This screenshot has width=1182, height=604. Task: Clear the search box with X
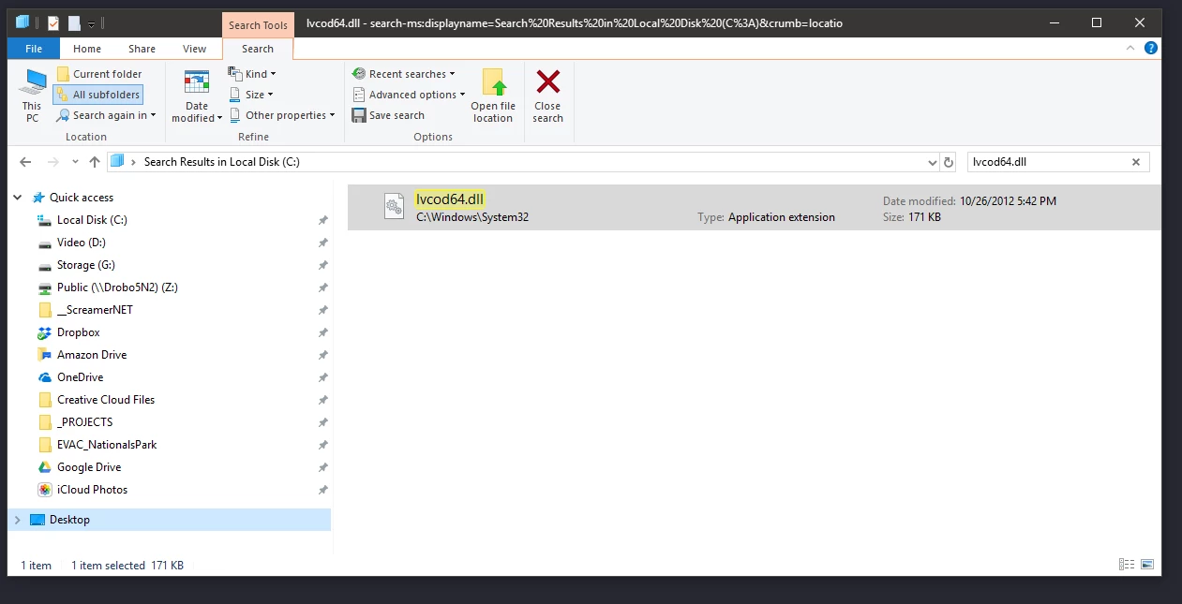click(x=1136, y=162)
